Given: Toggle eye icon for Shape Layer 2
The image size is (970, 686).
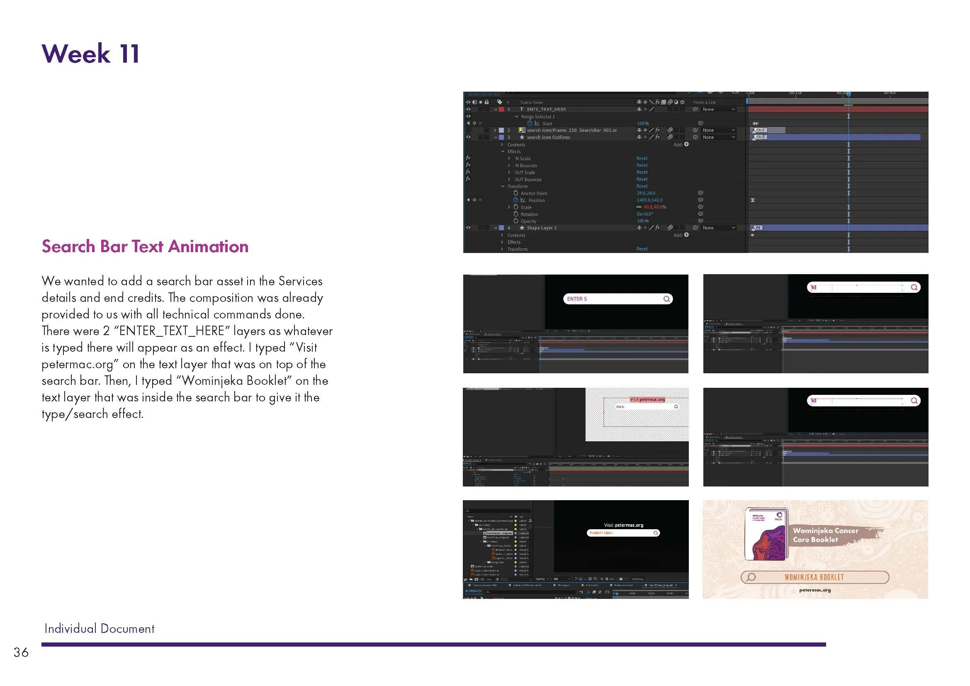Looking at the screenshot, I should coord(468,228).
